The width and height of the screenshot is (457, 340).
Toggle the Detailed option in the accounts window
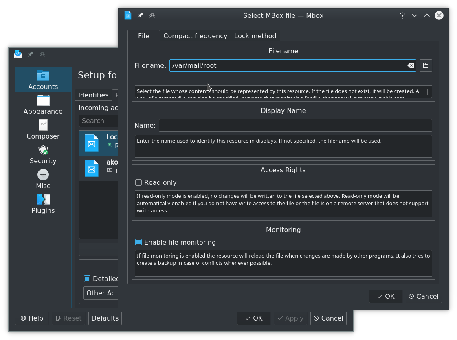(x=87, y=279)
